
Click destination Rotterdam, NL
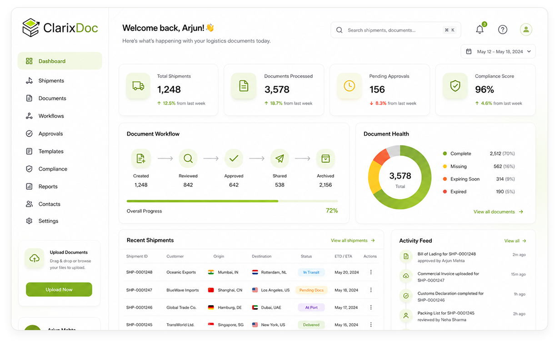[x=274, y=272]
